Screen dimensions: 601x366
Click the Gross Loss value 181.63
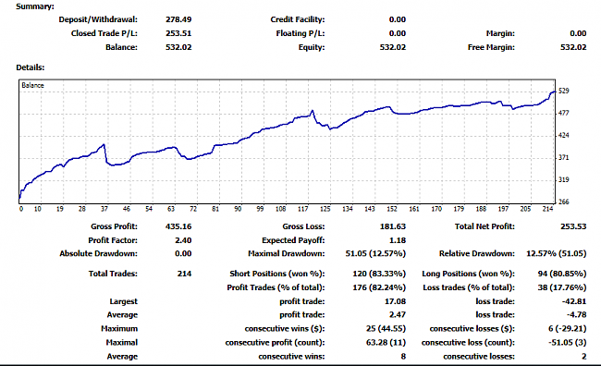pos(392,226)
